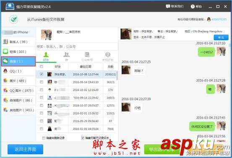
Task: Select the 微信 (1) WeChat category
Action: point(18,61)
